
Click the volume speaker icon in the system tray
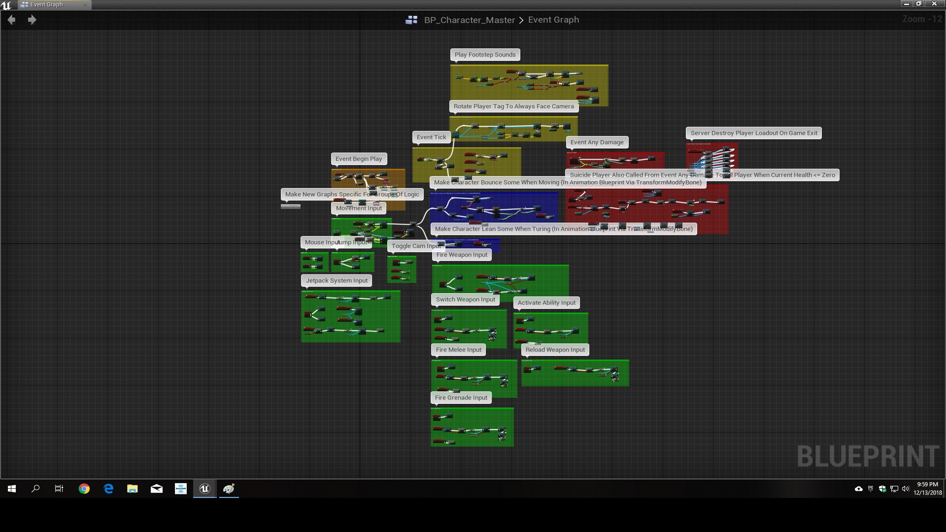point(905,489)
